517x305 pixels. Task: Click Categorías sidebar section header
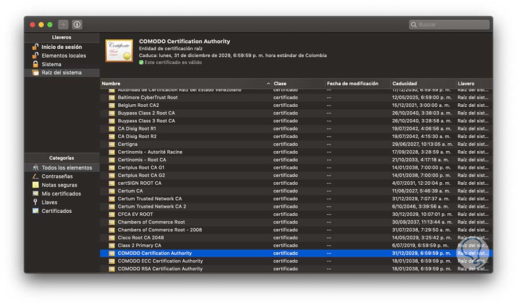(x=61, y=158)
